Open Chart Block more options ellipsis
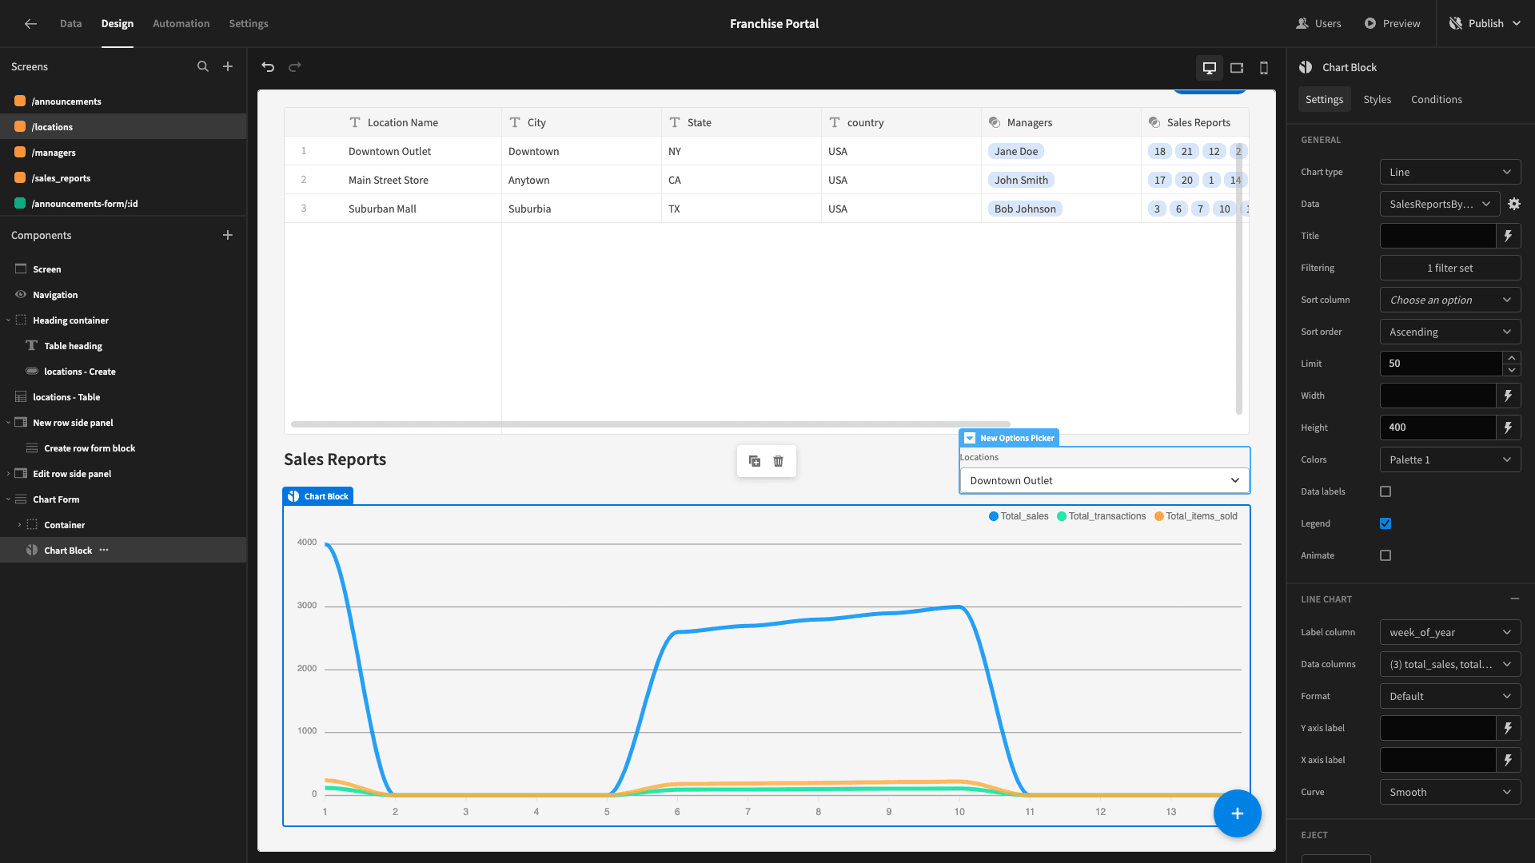1535x863 pixels. click(104, 550)
